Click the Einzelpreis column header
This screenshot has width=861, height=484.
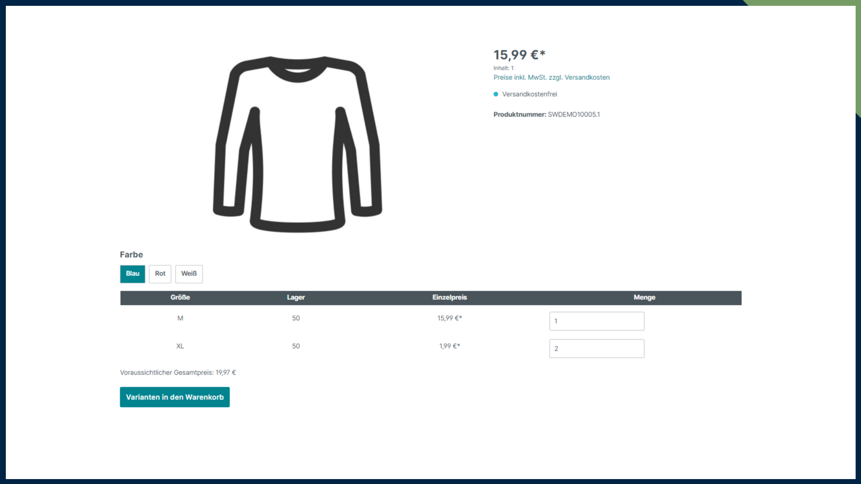tap(449, 298)
